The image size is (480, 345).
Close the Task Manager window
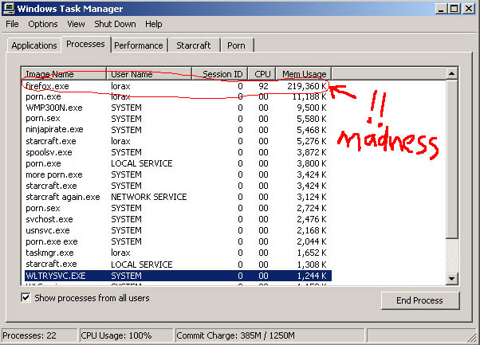[469, 9]
